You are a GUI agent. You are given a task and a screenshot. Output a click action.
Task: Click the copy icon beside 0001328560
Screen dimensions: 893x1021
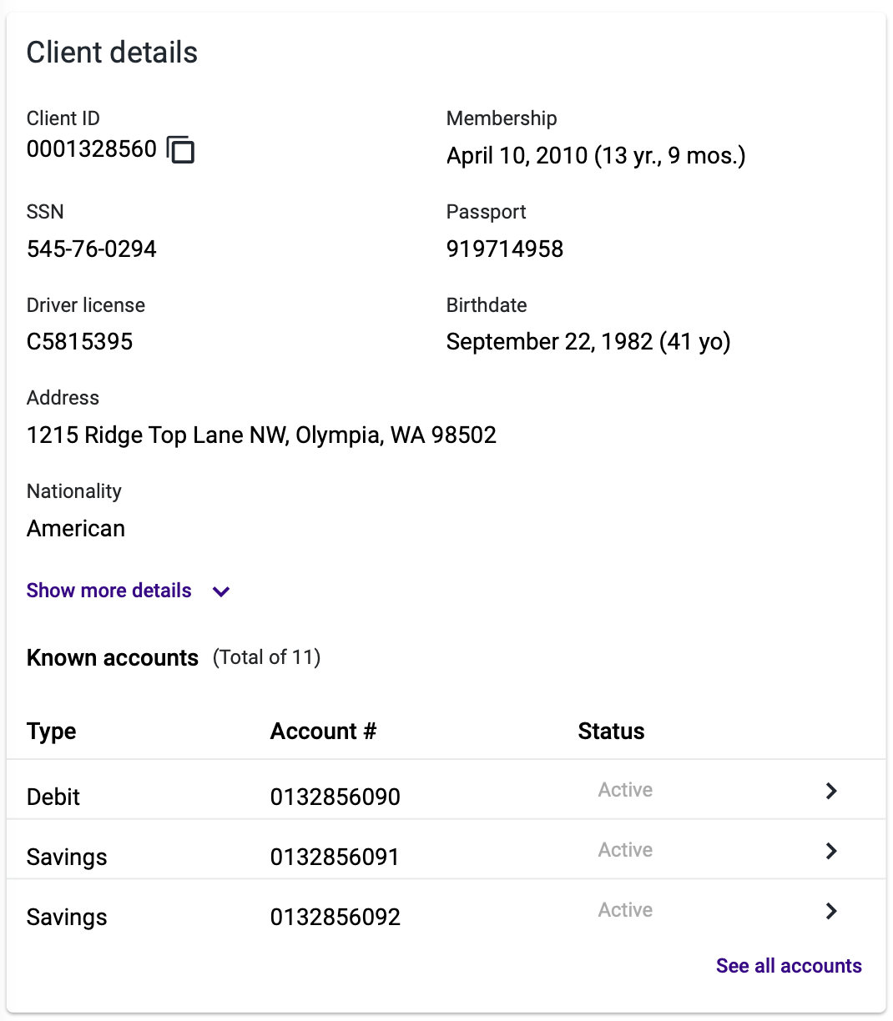(x=182, y=149)
